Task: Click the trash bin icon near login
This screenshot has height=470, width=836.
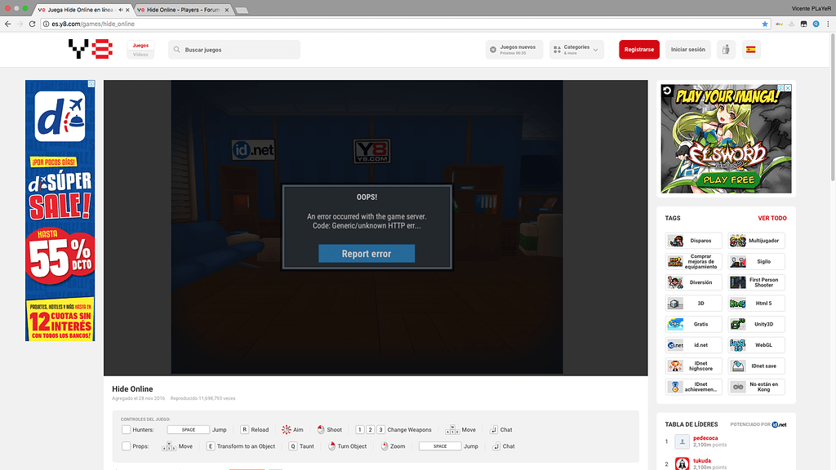Action: click(x=726, y=49)
